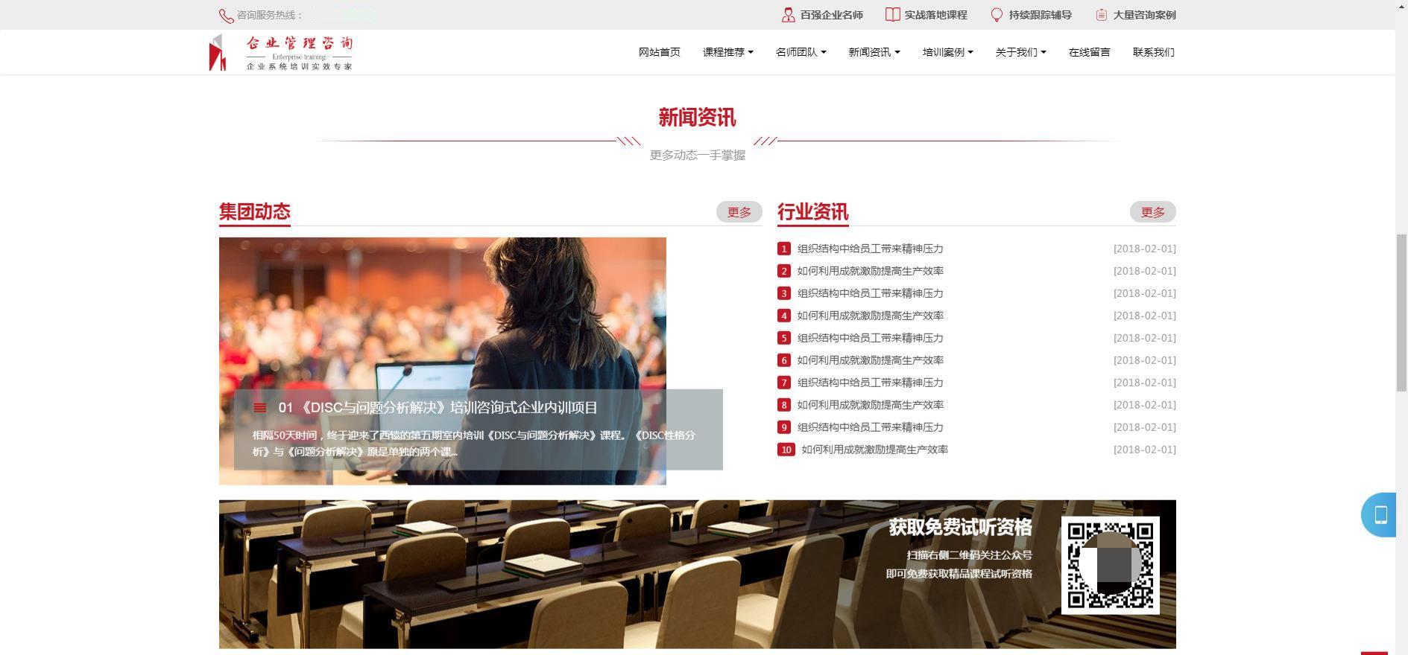
Task: Click the lightbulb icon for 持续跟踪辅导
Action: point(997,15)
